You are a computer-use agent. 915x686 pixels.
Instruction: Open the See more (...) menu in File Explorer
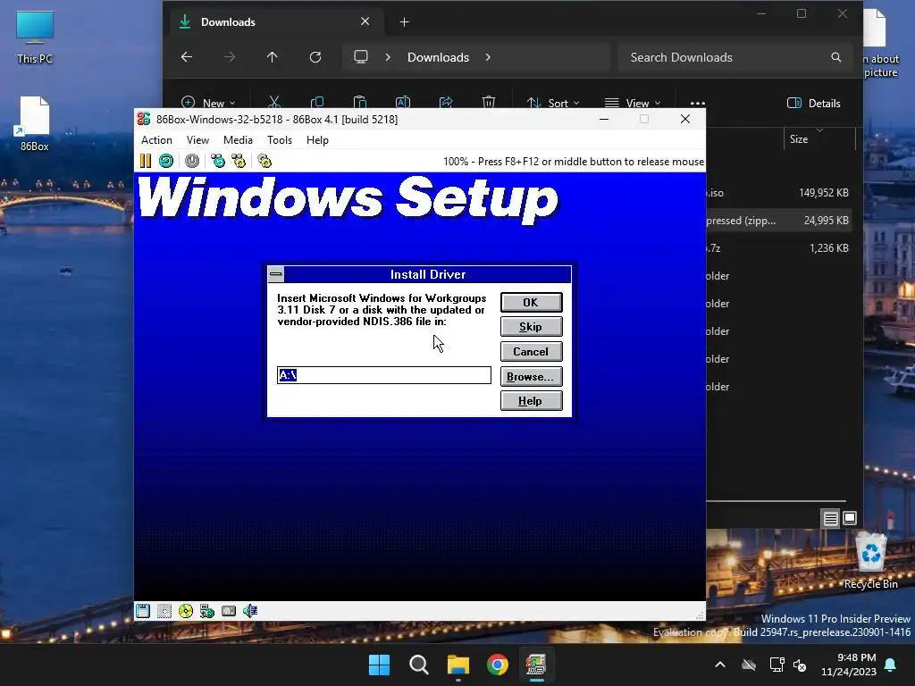(698, 104)
